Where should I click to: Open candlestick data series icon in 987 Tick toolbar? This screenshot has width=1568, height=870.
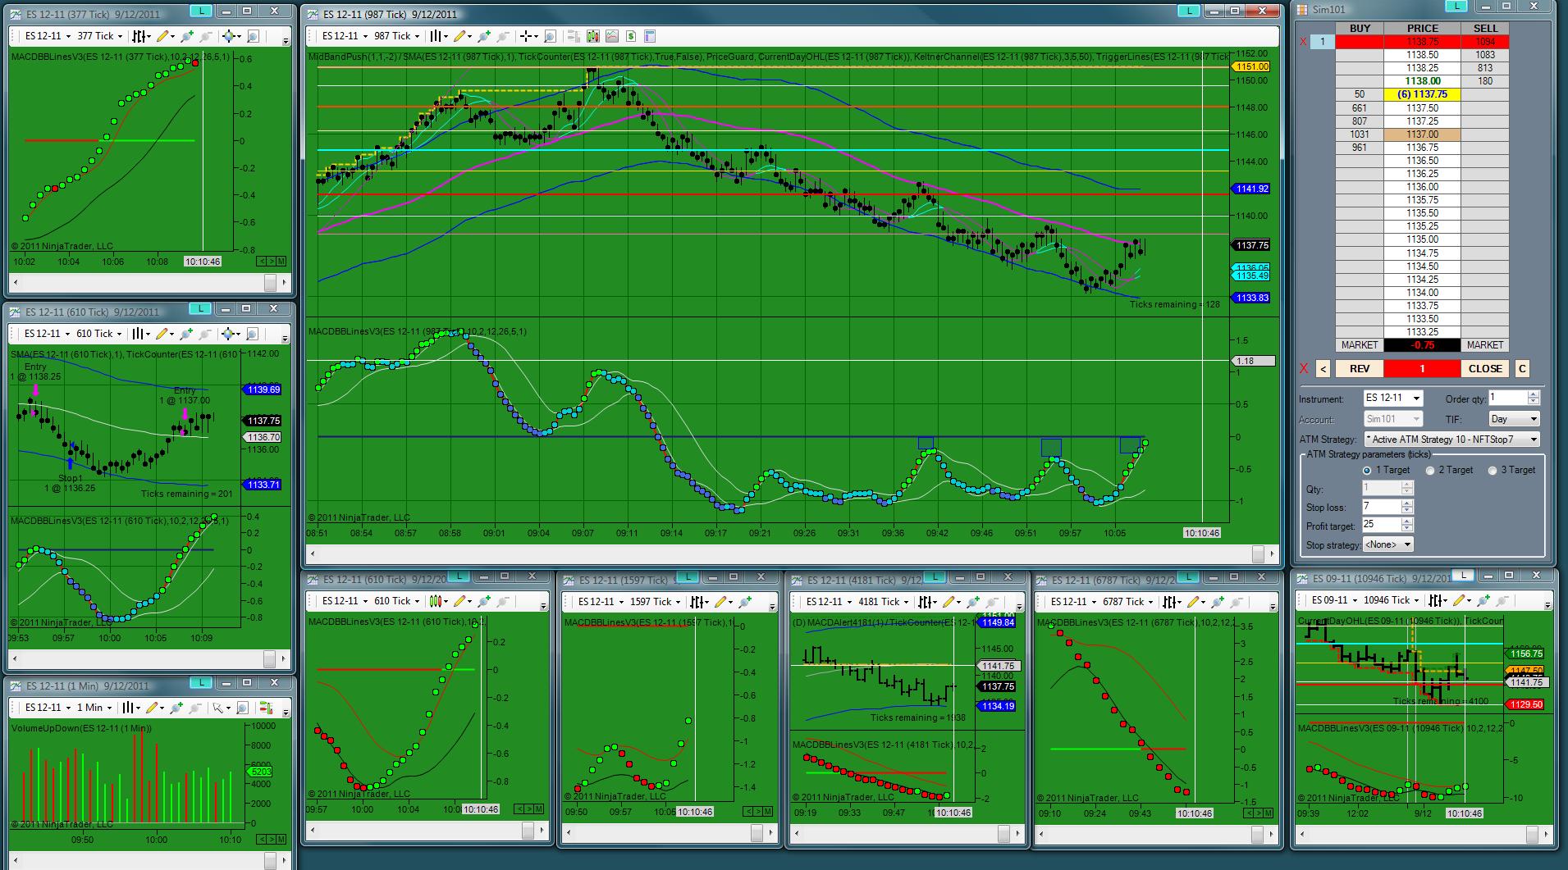pos(592,36)
